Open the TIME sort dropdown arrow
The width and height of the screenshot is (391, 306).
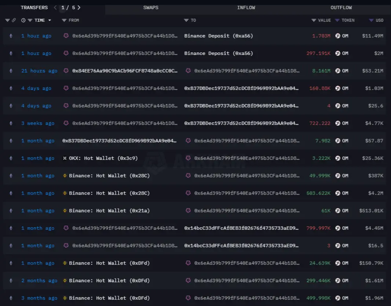pos(50,20)
